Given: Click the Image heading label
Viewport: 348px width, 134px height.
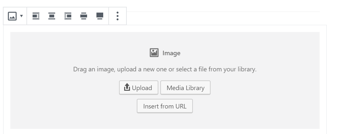Looking at the screenshot, I should (171, 53).
